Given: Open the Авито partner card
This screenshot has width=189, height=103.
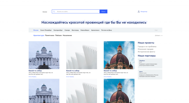Looking at the screenshot, I should pyautogui.click(x=150, y=74).
